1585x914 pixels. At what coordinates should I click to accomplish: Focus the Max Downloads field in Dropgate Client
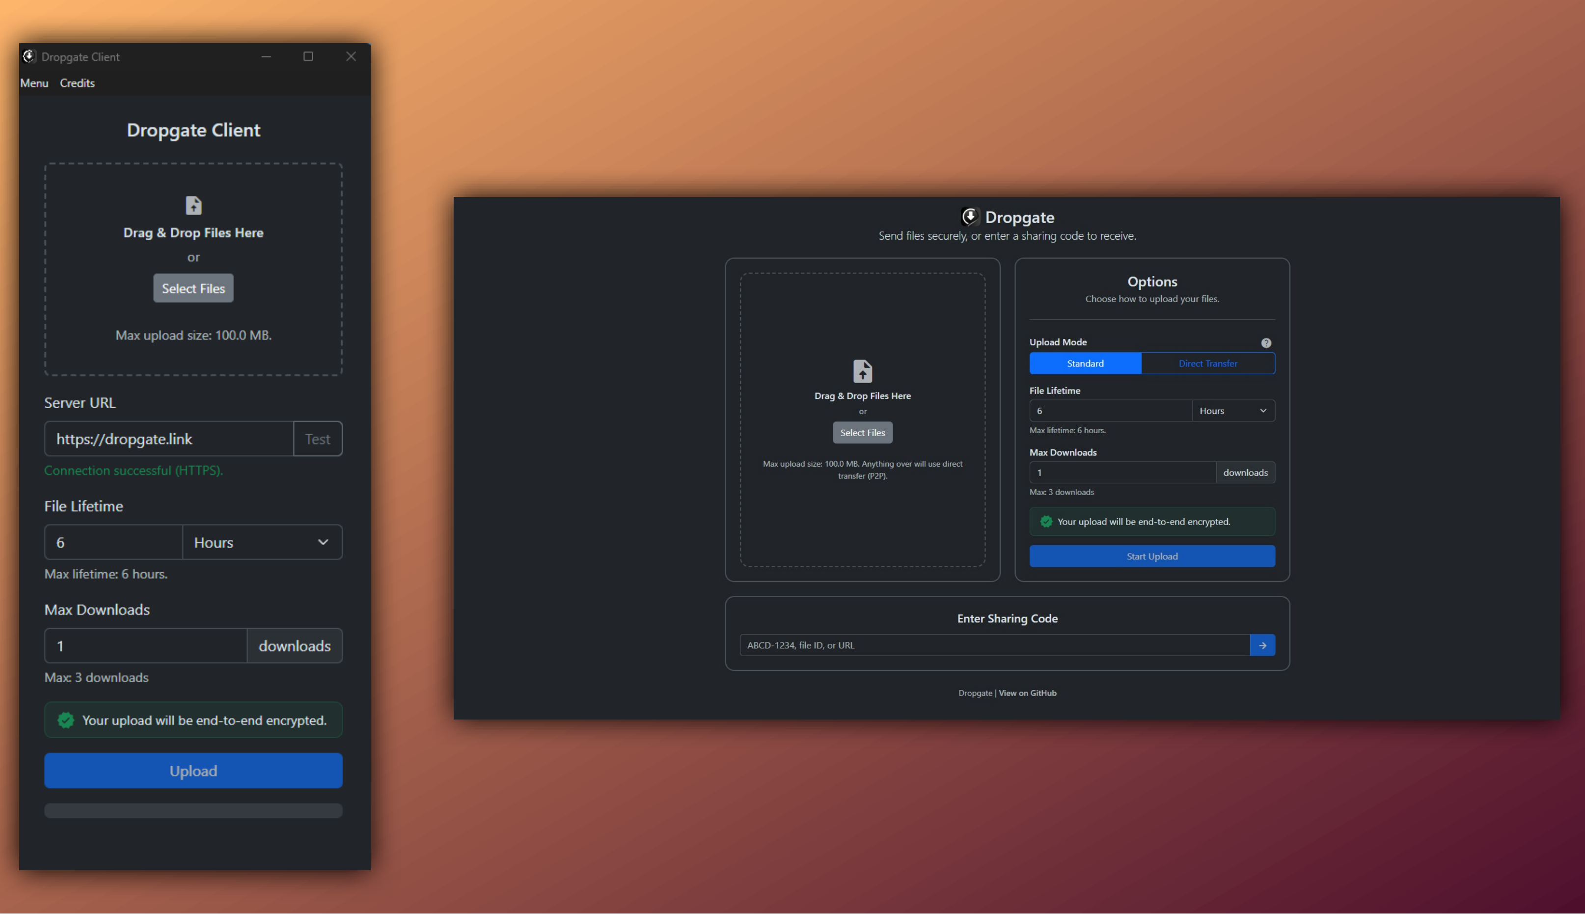pos(145,646)
